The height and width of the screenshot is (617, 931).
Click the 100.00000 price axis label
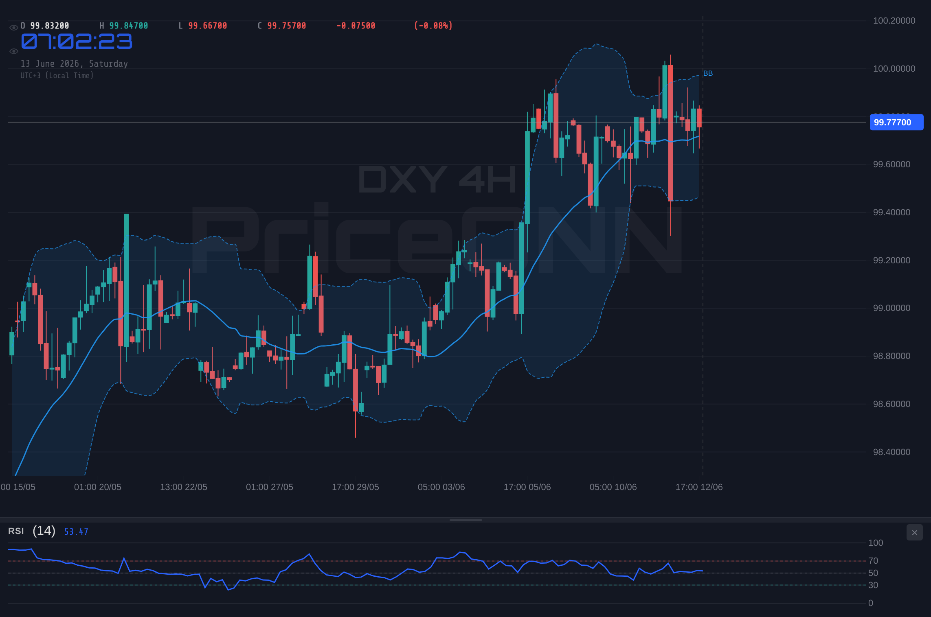[894, 69]
